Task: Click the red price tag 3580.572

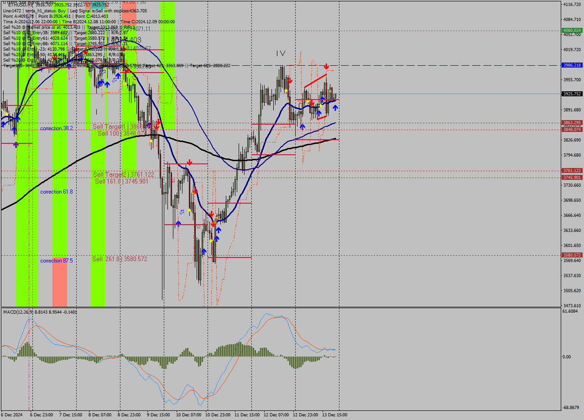Action: pyautogui.click(x=572, y=255)
